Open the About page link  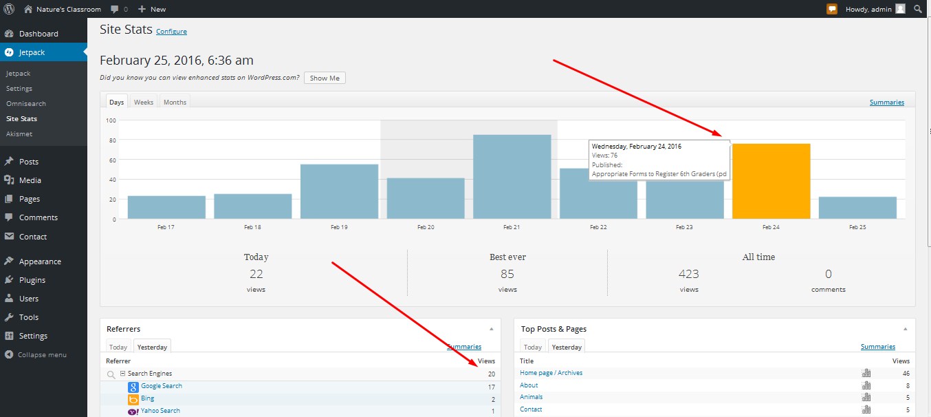pyautogui.click(x=529, y=385)
